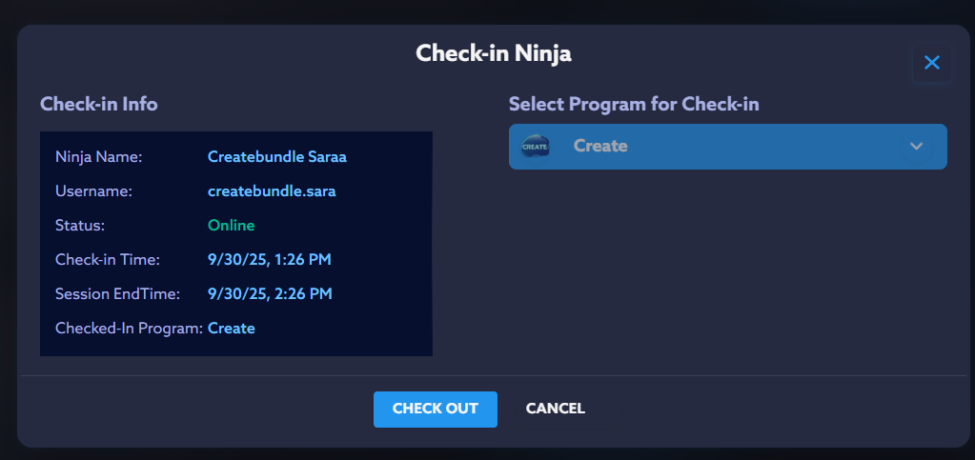The image size is (975, 460).
Task: Select the ninja name Createbundle Saraa
Action: pos(276,157)
